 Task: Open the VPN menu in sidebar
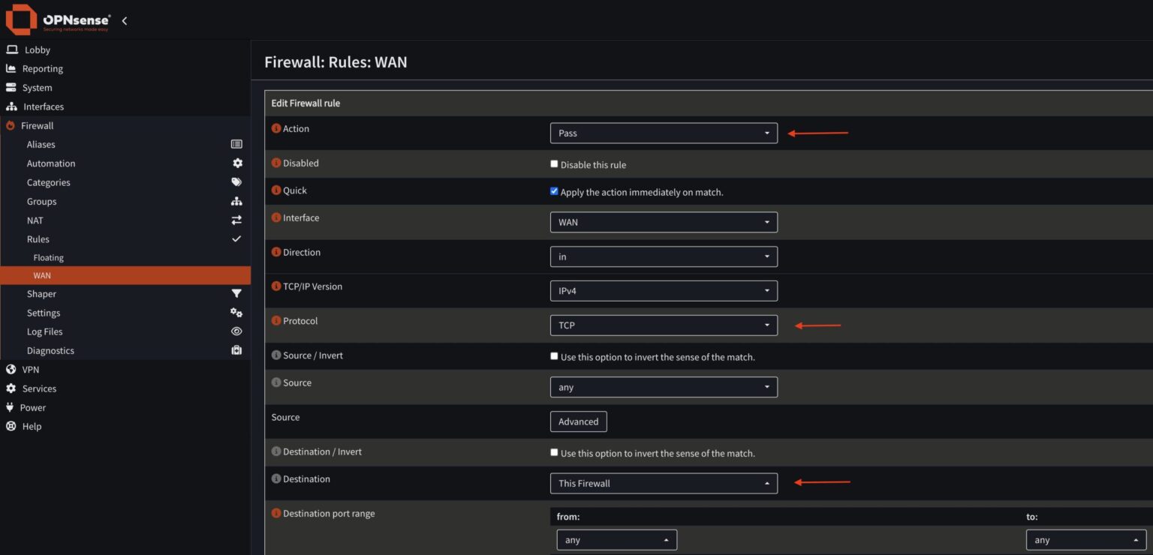pyautogui.click(x=31, y=370)
